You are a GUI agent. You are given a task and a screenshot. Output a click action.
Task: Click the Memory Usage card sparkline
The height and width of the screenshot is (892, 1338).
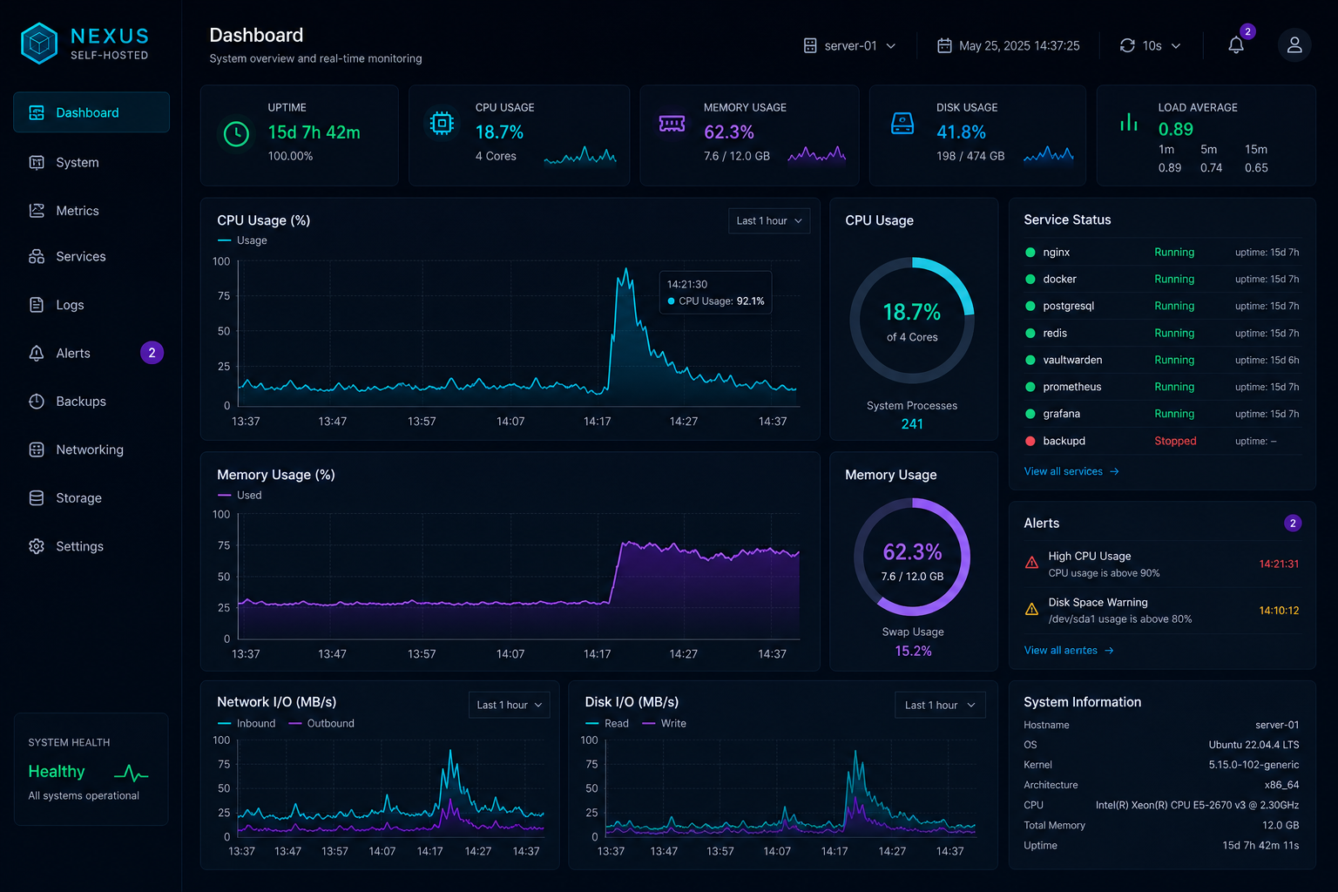(x=817, y=155)
